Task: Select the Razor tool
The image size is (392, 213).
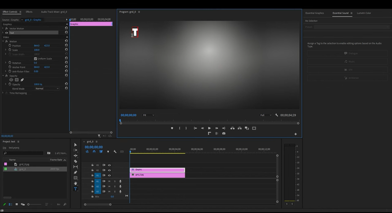Action: (75, 161)
